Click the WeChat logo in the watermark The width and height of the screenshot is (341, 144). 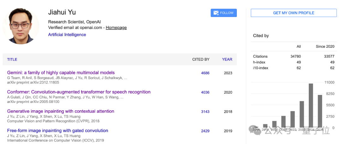(x=255, y=130)
